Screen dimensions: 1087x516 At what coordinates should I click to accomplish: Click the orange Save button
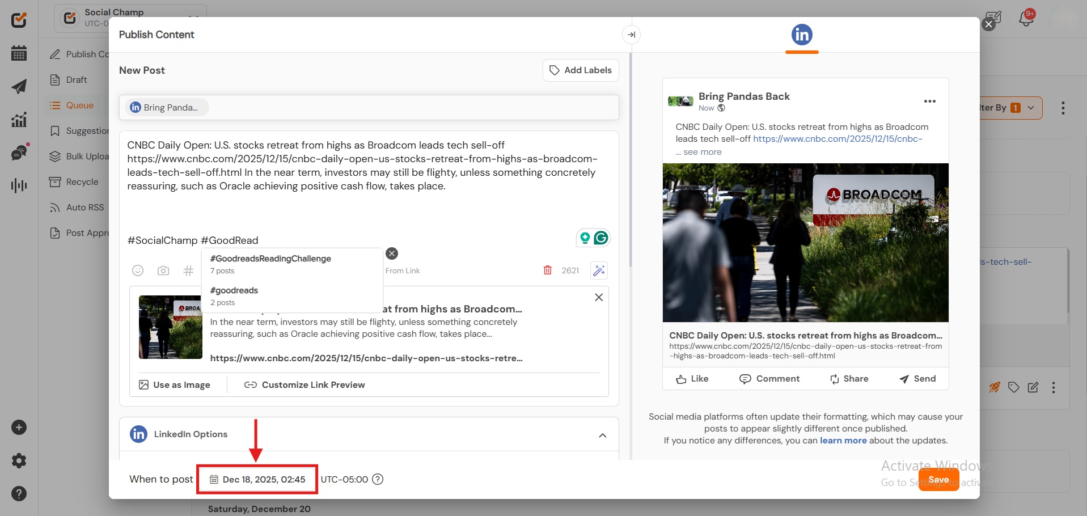click(x=938, y=480)
